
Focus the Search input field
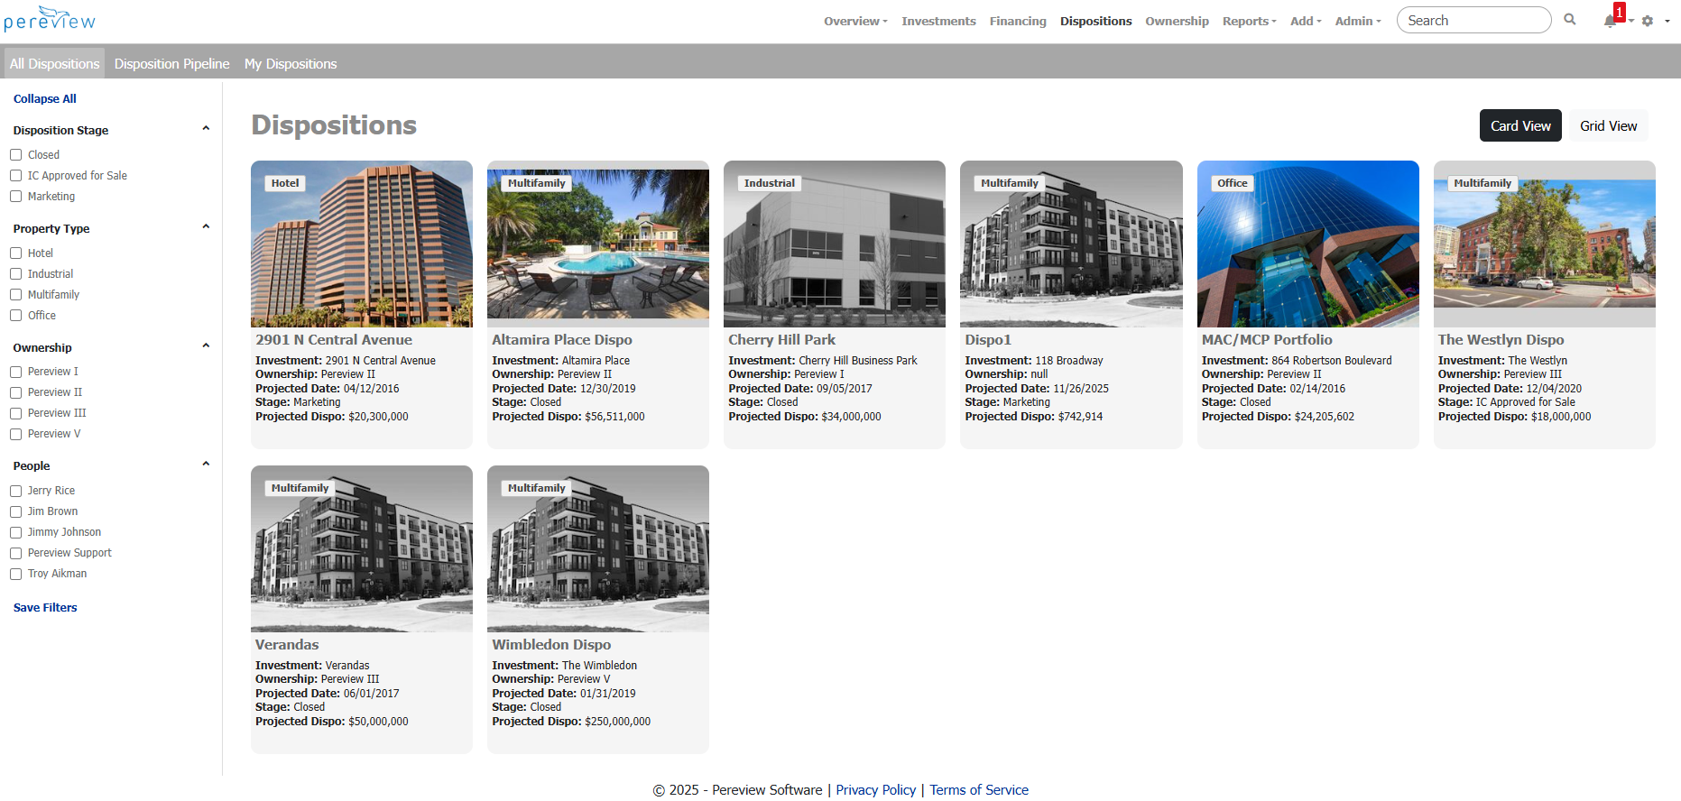click(x=1473, y=20)
